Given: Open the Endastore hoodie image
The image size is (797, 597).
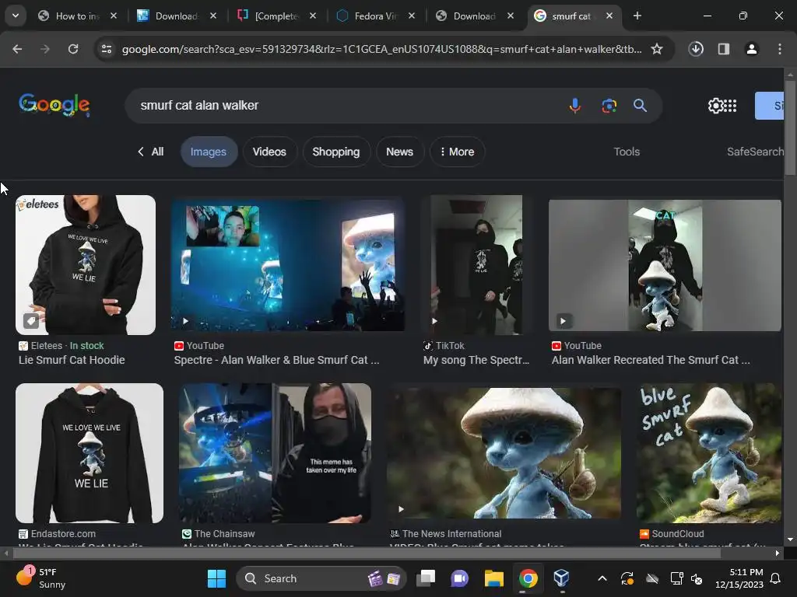Looking at the screenshot, I should point(90,453).
